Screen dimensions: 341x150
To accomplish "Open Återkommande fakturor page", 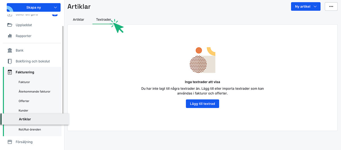I will [34, 91].
